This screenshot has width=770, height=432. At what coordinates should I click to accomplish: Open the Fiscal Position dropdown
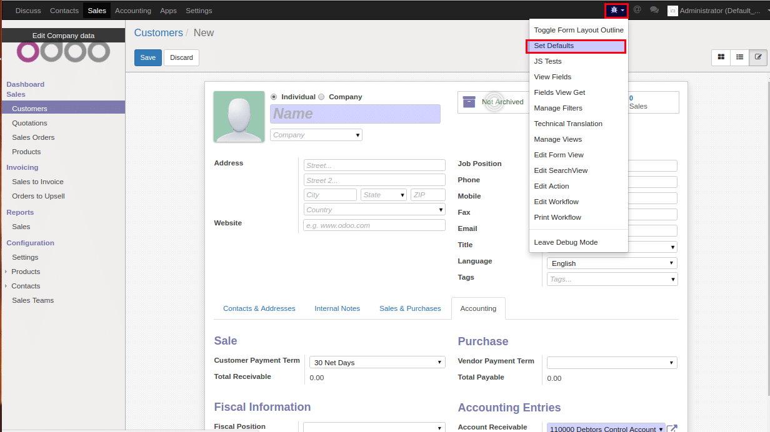[374, 428]
